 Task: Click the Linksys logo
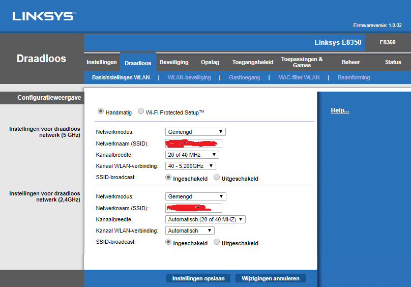[44, 16]
